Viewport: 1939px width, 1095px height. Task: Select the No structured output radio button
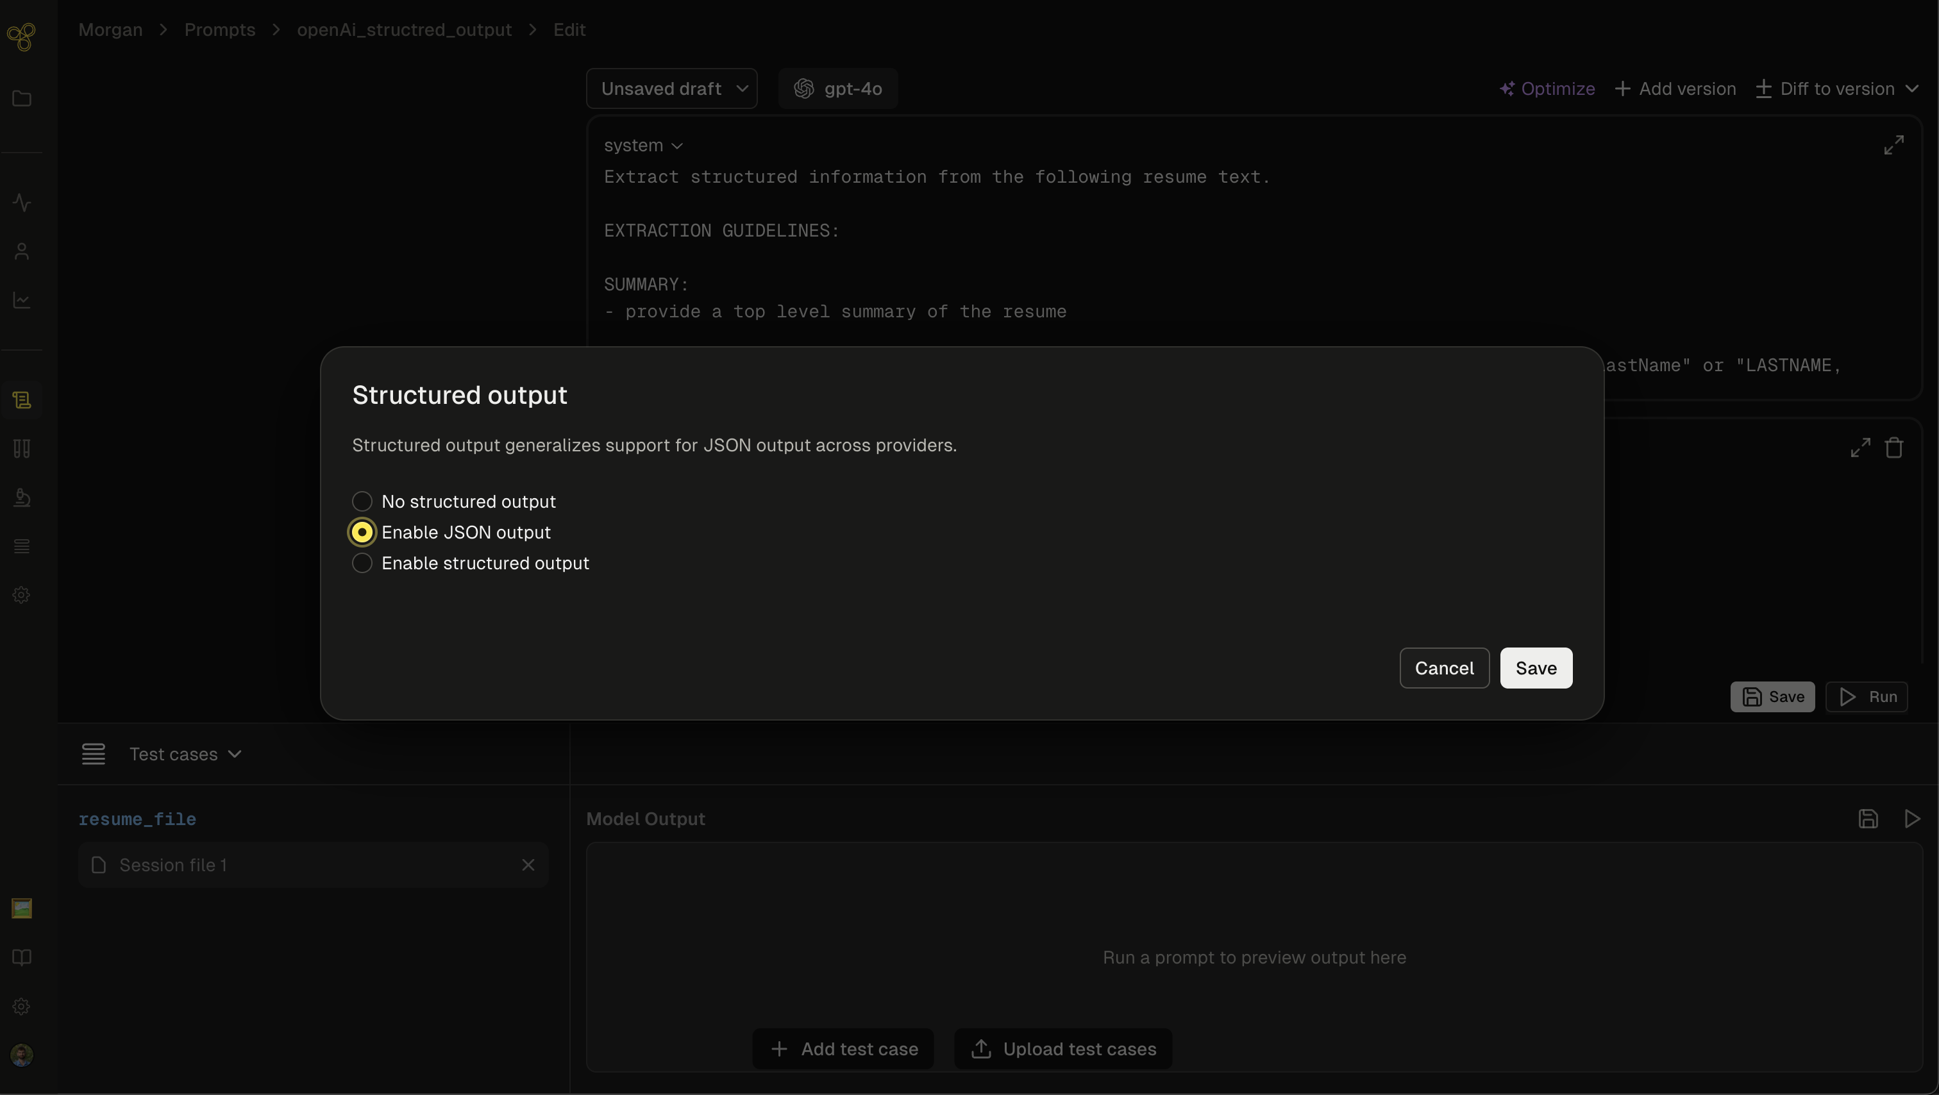(x=362, y=501)
